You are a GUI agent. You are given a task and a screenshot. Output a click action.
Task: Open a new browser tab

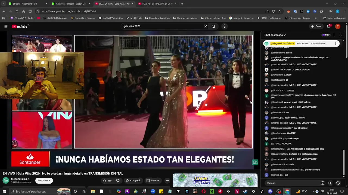click(x=182, y=4)
